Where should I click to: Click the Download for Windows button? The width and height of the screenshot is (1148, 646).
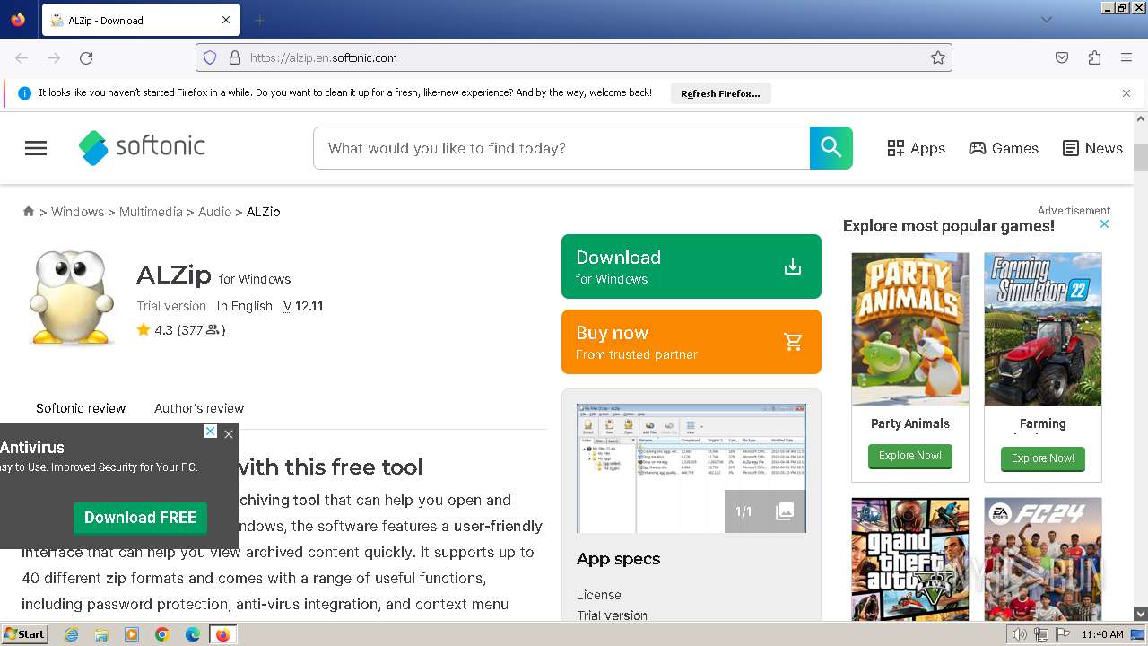pos(691,266)
